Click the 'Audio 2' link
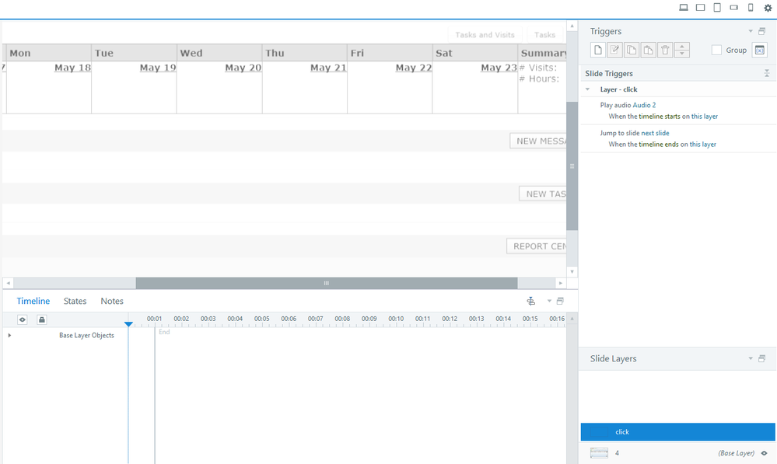 tap(644, 105)
